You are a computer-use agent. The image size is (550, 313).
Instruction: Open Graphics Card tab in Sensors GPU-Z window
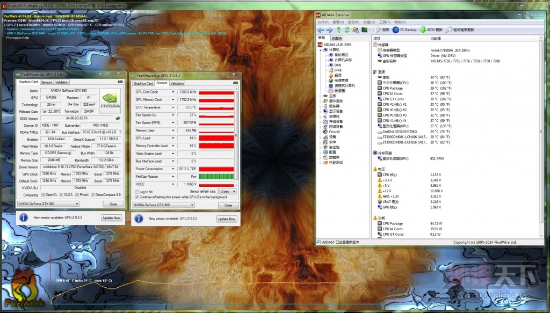click(143, 83)
